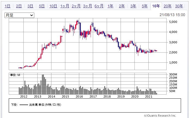Click the 2020 year axis label
Screen dimensions: 190x118
[135, 96]
